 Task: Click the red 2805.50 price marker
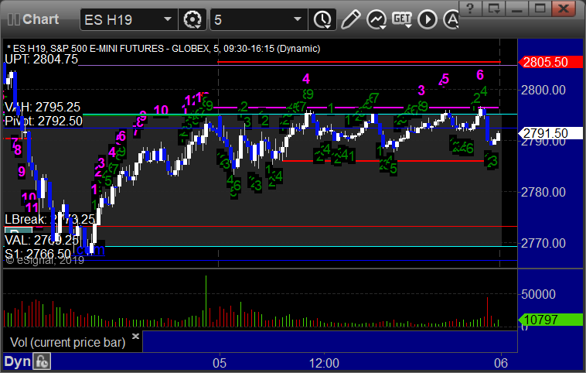[550, 62]
